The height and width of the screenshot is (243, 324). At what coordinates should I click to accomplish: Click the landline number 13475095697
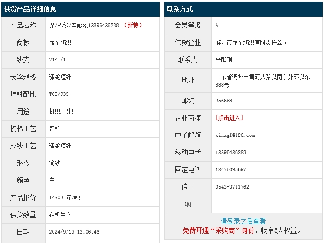point(231,169)
